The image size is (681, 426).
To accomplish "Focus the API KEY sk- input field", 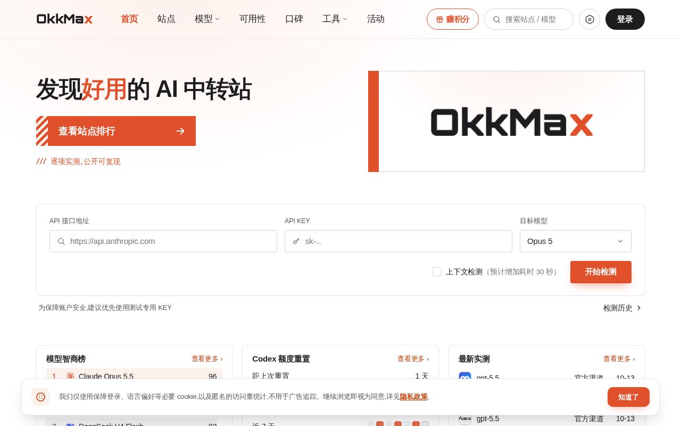I will coord(398,241).
